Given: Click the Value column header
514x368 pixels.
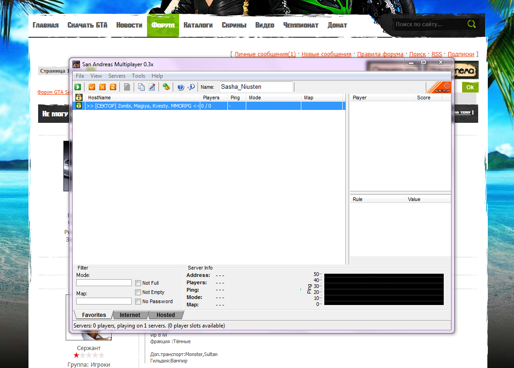Looking at the screenshot, I should [428, 199].
